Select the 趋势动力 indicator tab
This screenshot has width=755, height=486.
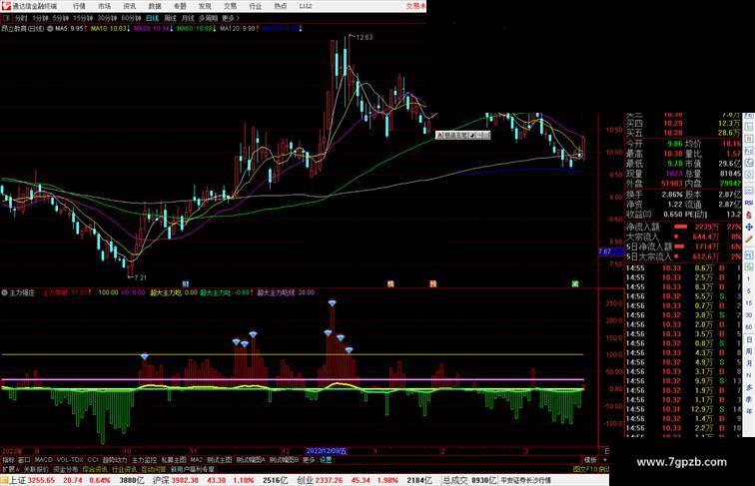pos(115,460)
